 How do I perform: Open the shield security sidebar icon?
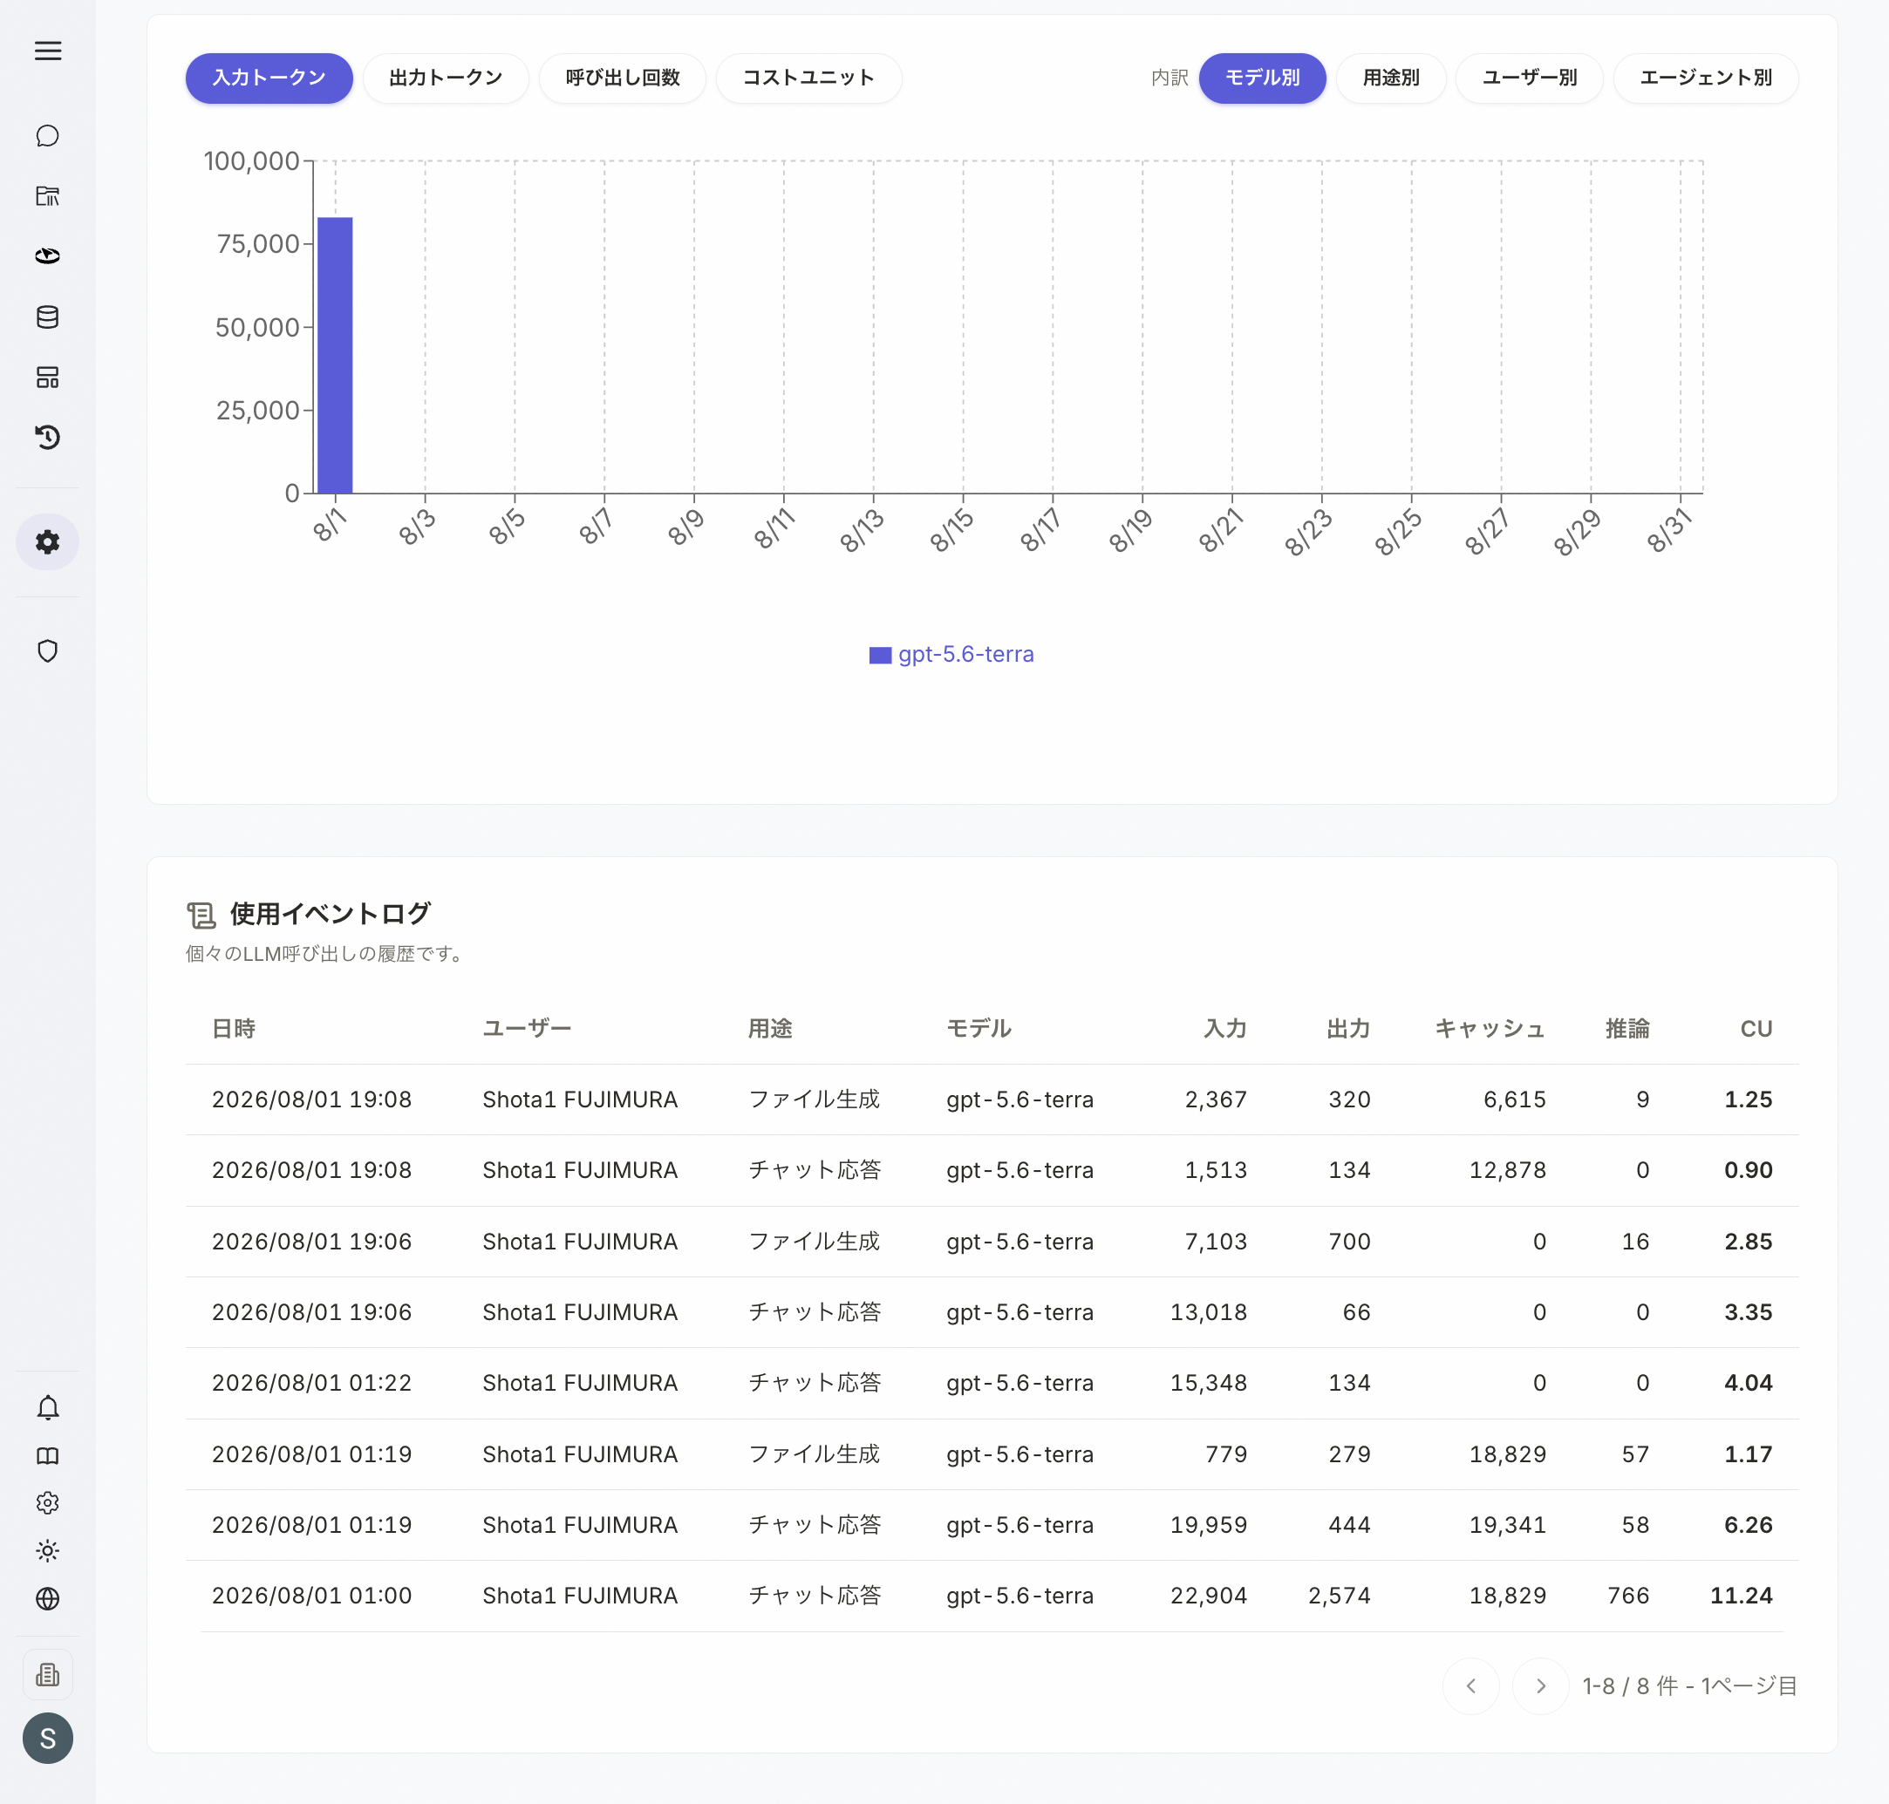click(x=47, y=651)
